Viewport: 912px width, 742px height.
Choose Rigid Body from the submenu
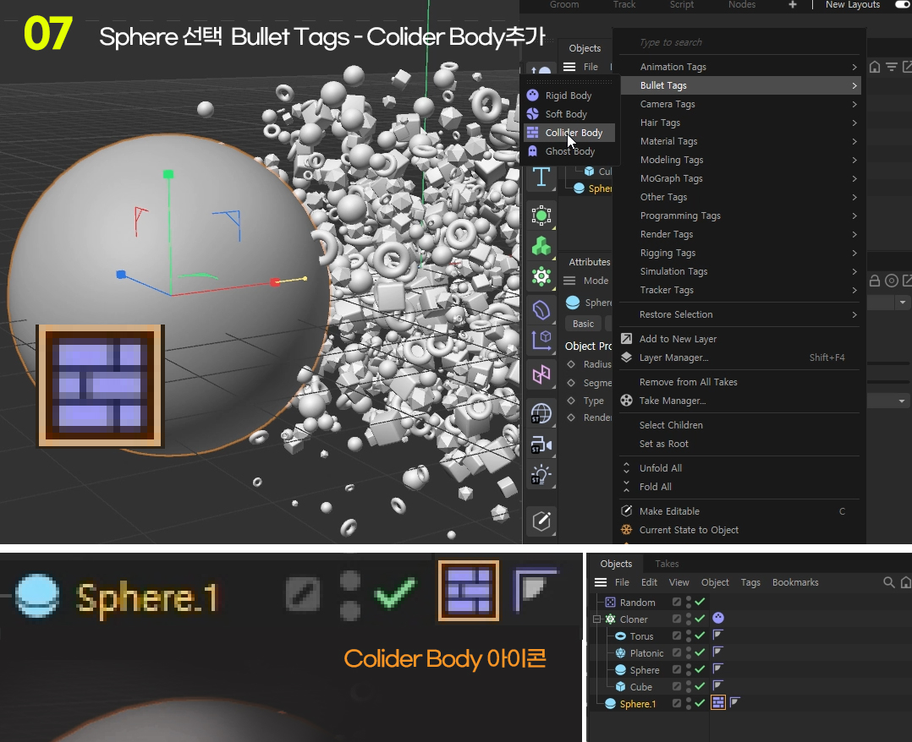[x=569, y=95]
